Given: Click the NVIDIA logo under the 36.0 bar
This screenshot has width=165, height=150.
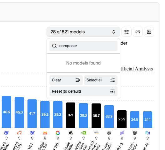Looking at the screenshot, I should pos(83,133).
